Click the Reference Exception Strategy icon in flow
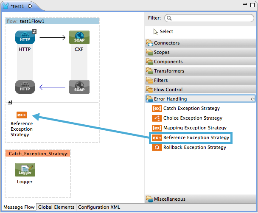This screenshot has width=258, height=213. coord(22,115)
